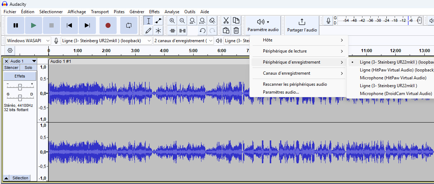Click the Partager l'audio button

[302, 25]
